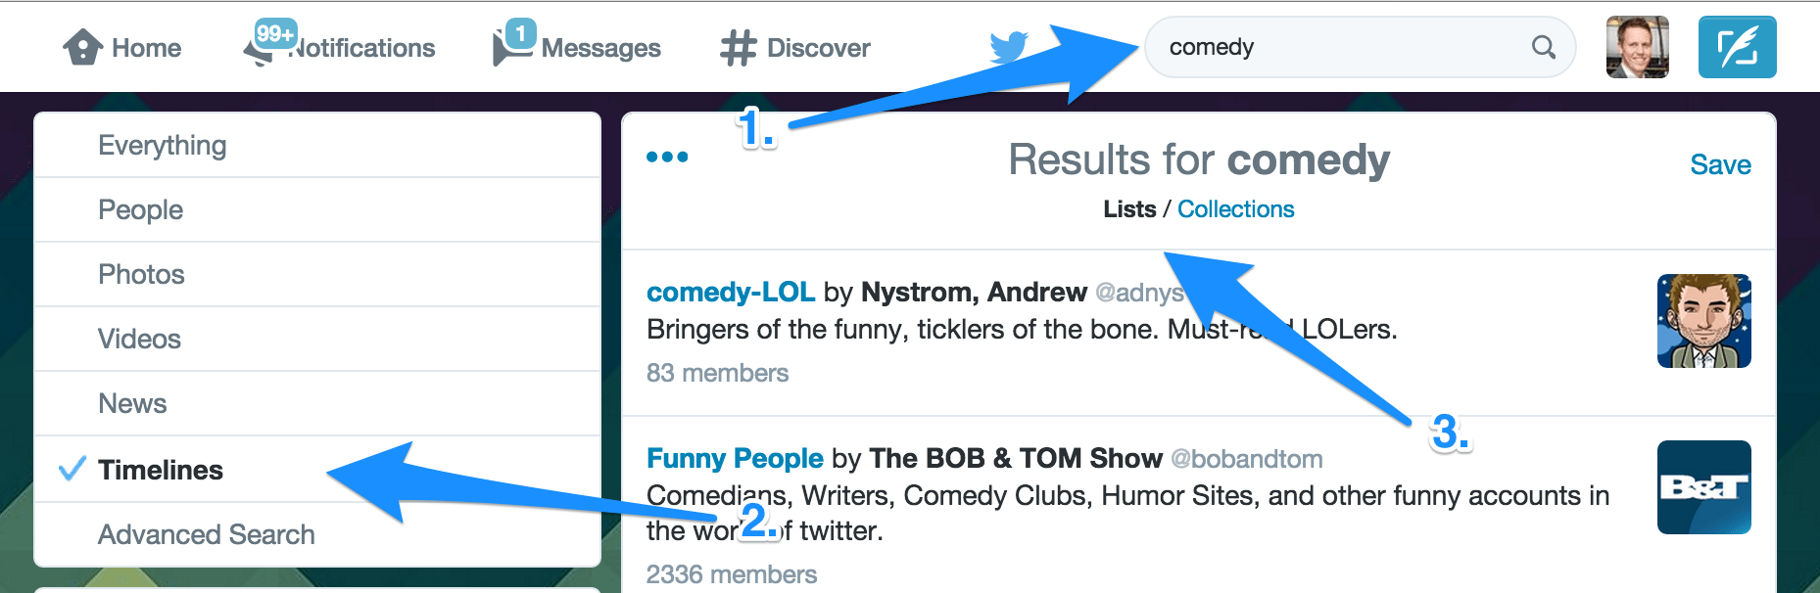Open the comedy-LOL list
The width and height of the screenshot is (1820, 593).
[731, 291]
